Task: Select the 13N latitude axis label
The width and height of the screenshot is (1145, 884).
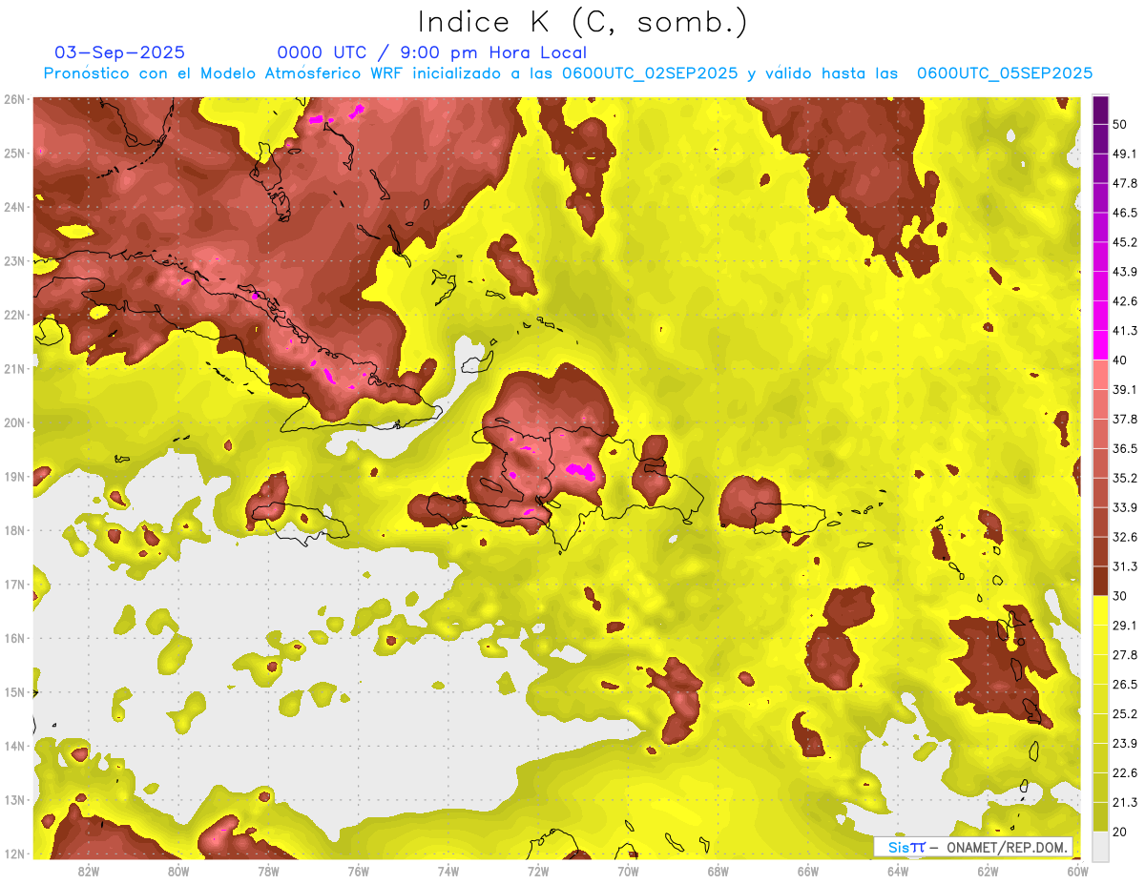Action: click(13, 799)
